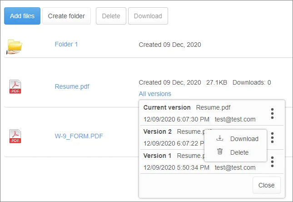Open three-dot menu for Version 1

(272, 162)
